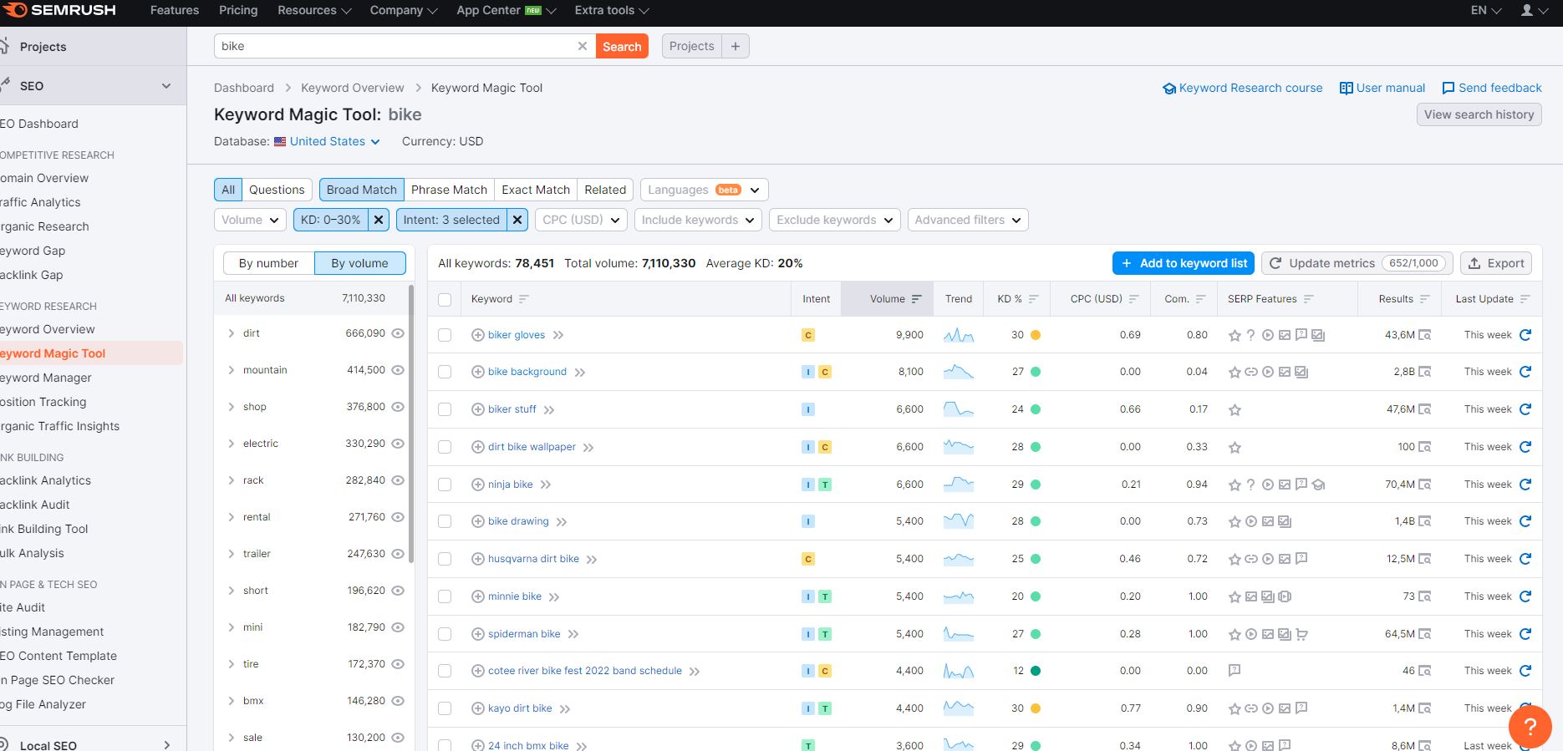Remove the Intent filter

coord(518,220)
